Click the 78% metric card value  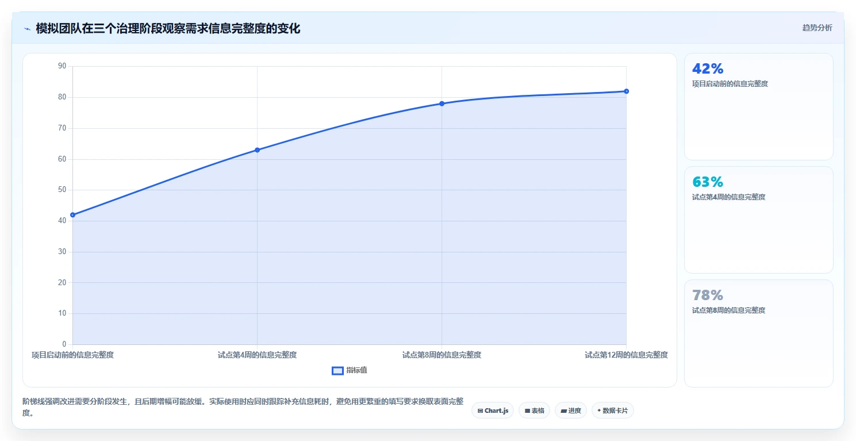tap(708, 296)
